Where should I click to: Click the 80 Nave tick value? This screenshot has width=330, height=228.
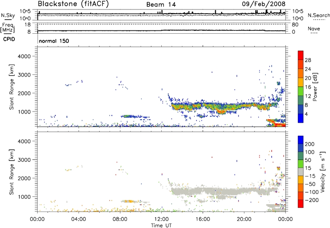(295, 25)
